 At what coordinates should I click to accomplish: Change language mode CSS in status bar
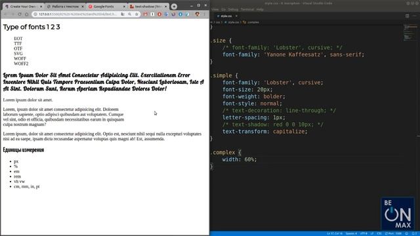(379, 233)
